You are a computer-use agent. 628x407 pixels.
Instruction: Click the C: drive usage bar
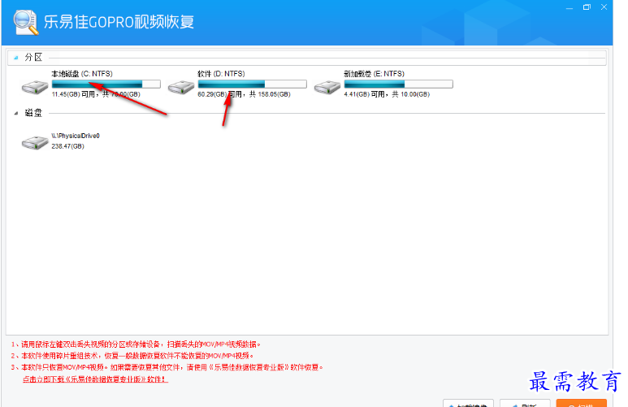(106, 84)
